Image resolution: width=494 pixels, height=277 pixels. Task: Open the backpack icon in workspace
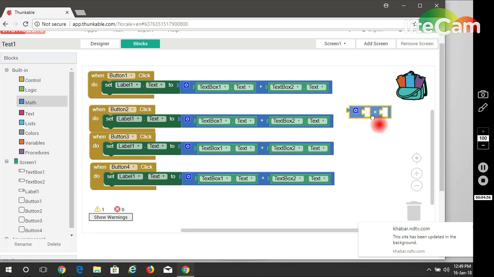(411, 86)
